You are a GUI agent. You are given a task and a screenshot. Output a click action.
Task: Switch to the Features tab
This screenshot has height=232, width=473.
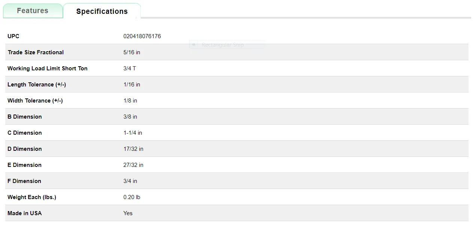(x=33, y=10)
